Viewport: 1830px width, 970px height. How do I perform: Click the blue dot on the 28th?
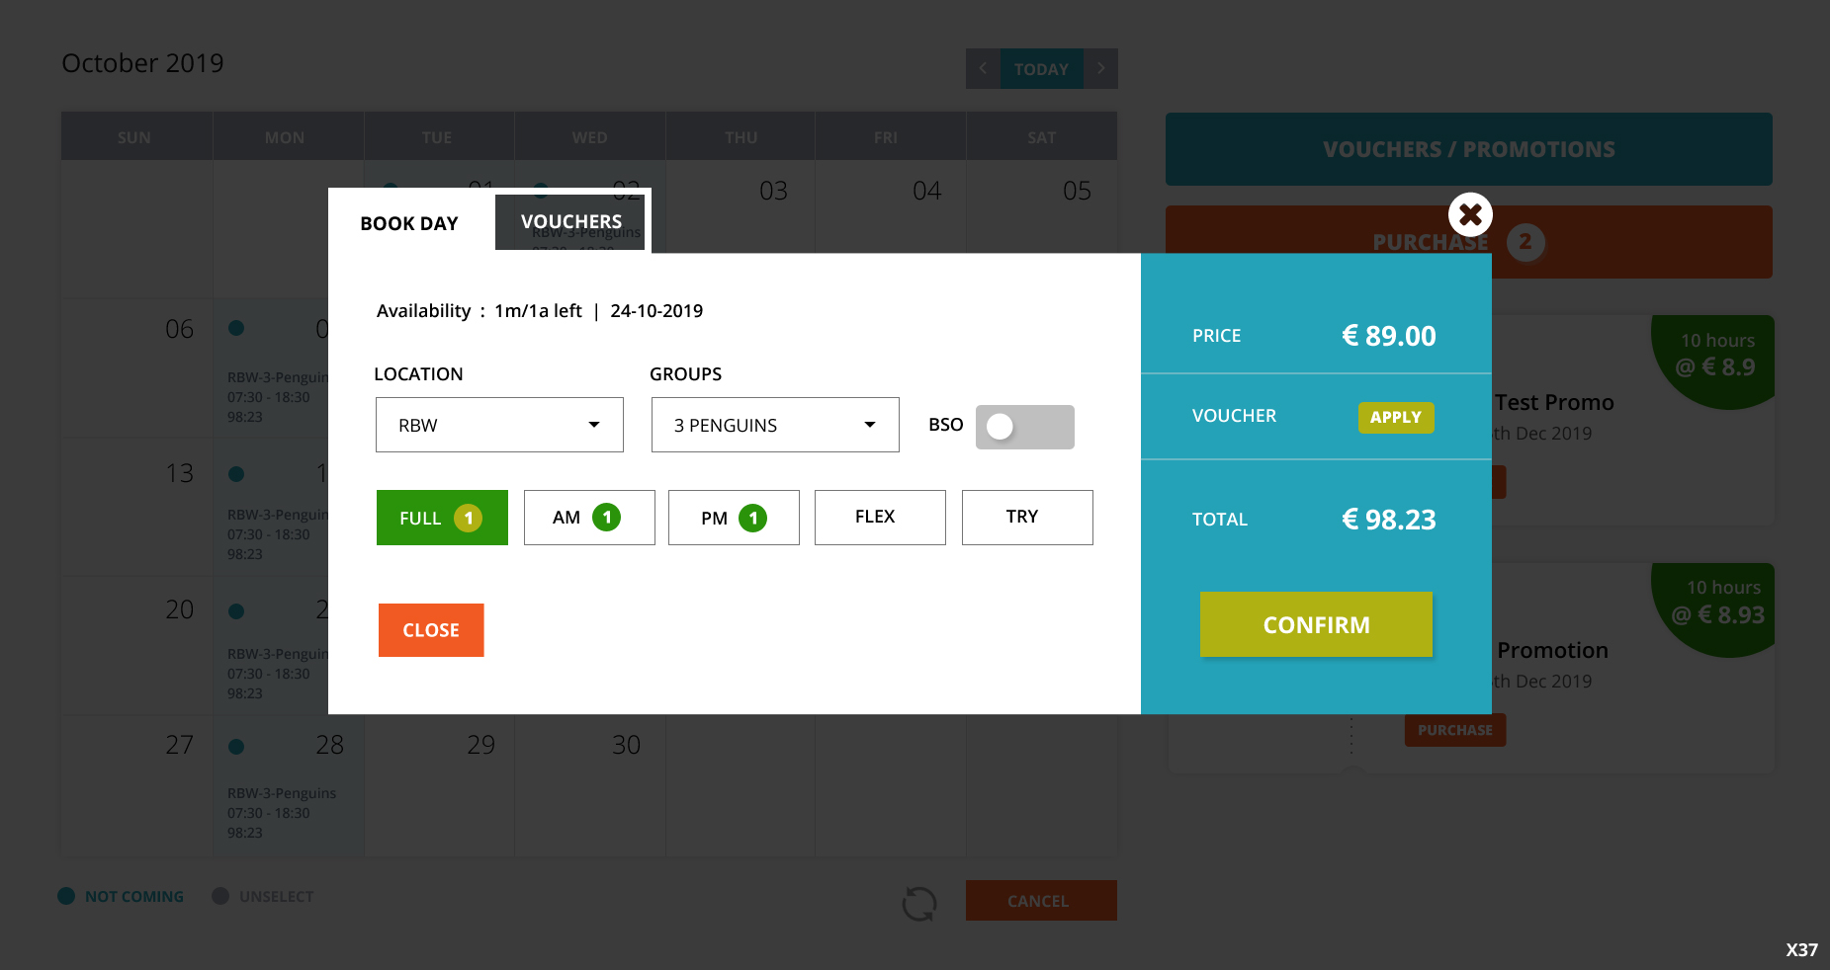236,747
